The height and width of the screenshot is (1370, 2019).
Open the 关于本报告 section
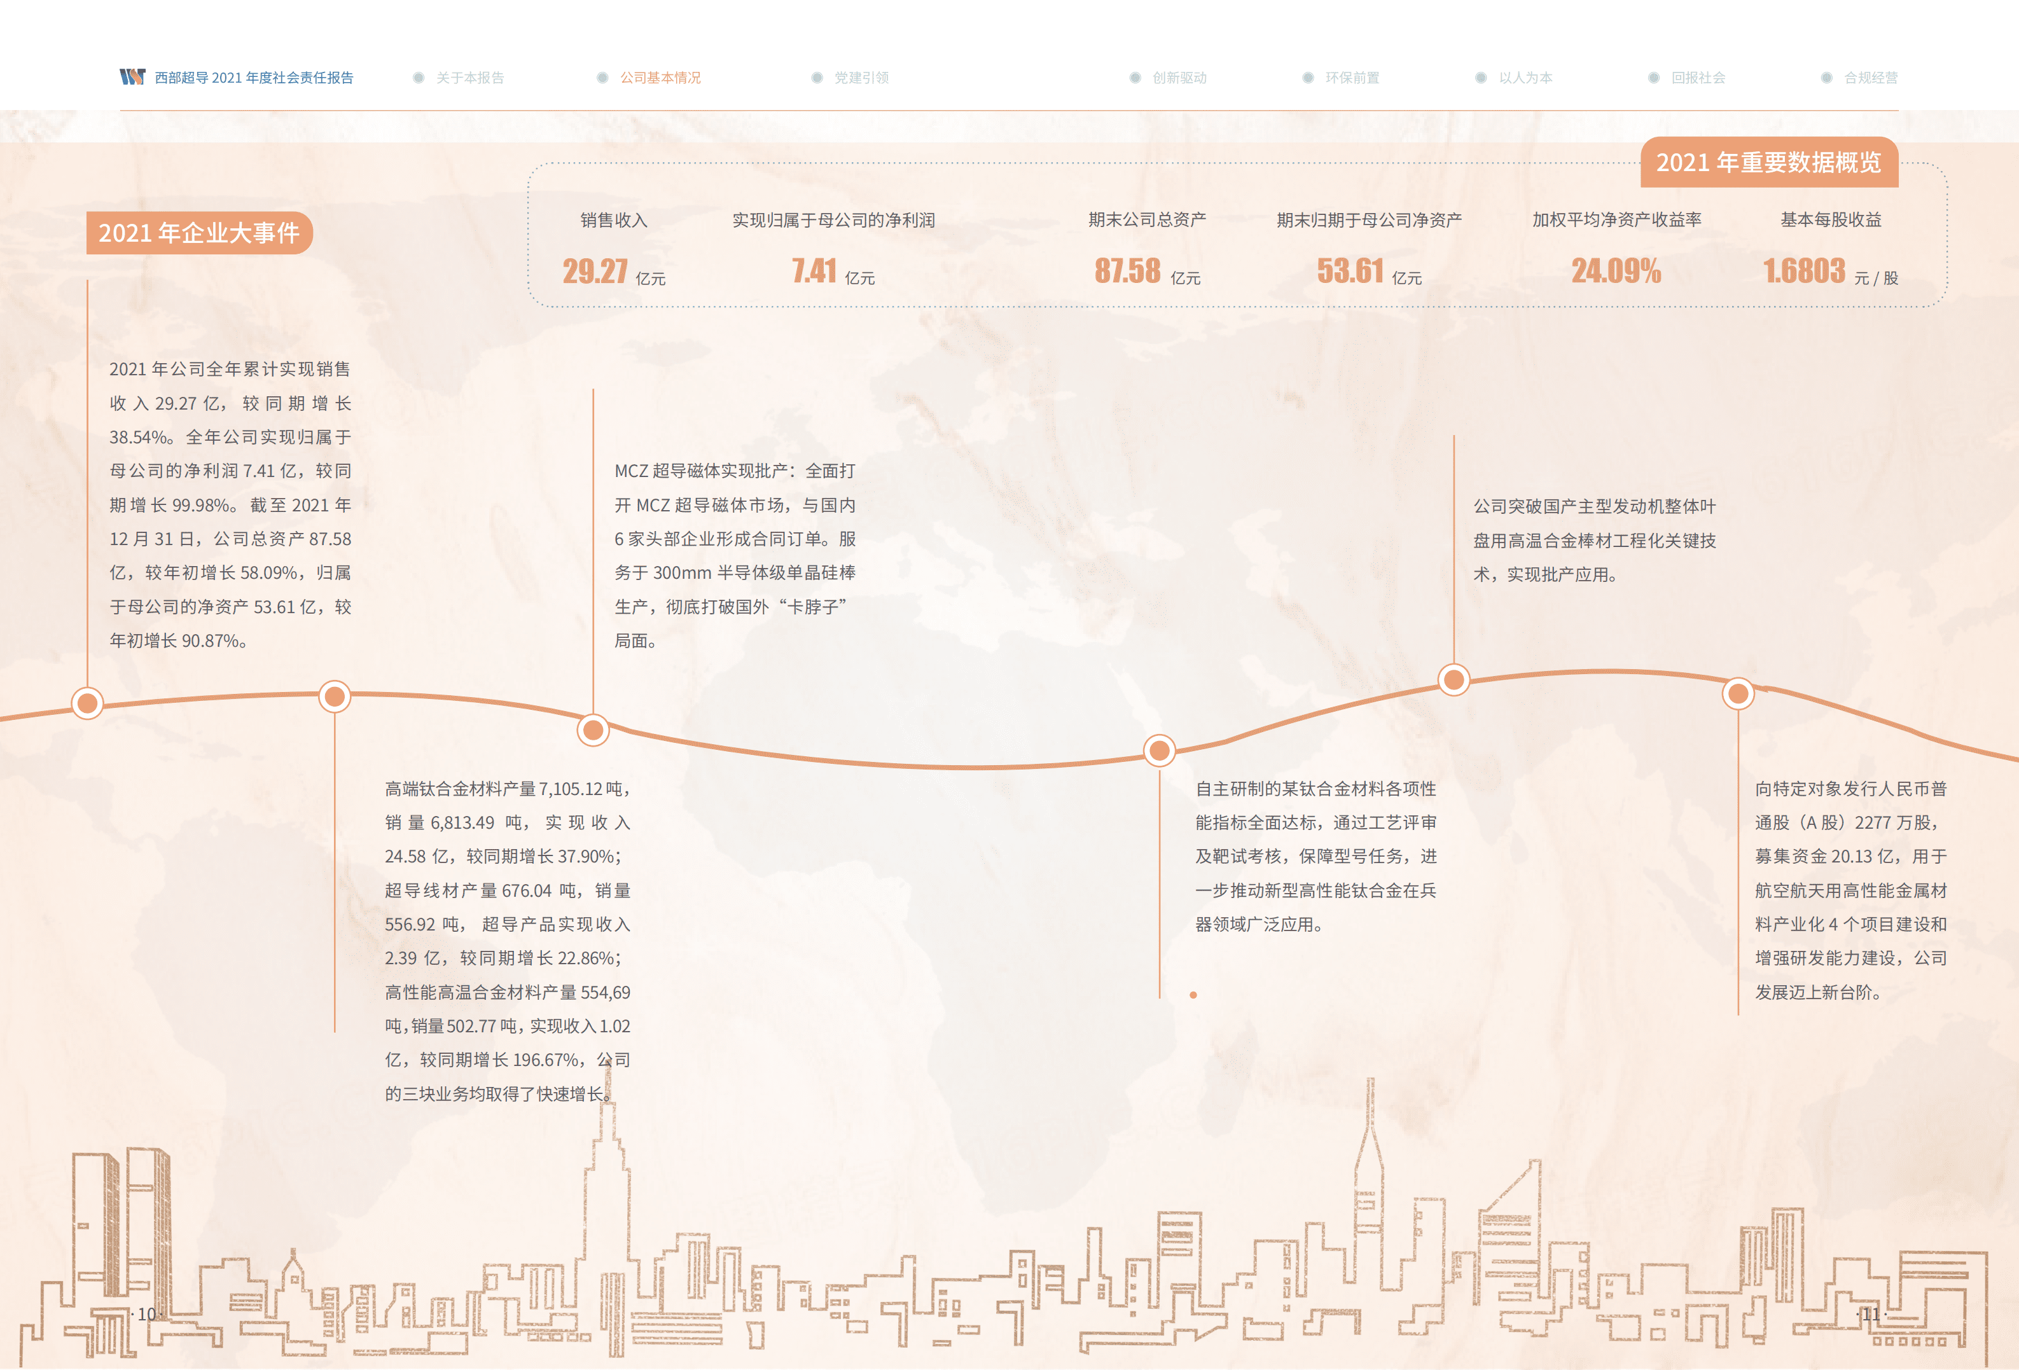[x=469, y=78]
